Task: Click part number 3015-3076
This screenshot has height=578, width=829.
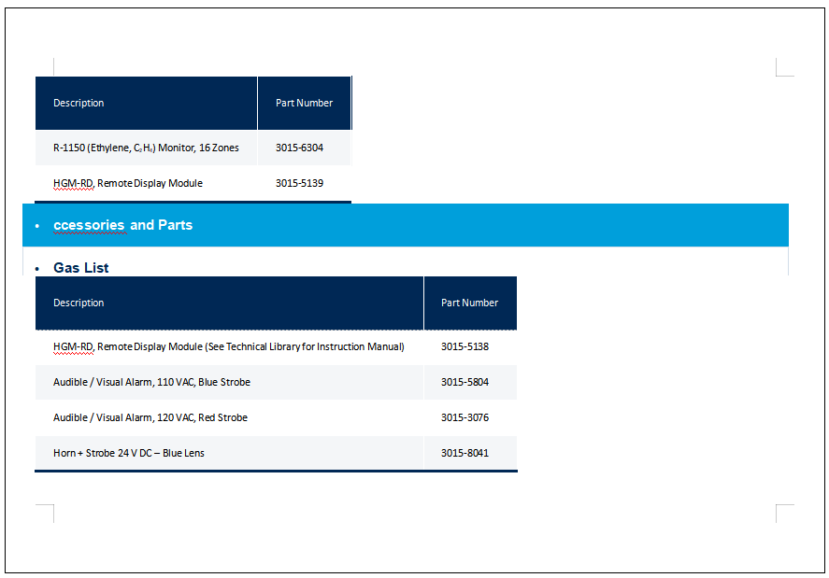Action: tap(465, 417)
